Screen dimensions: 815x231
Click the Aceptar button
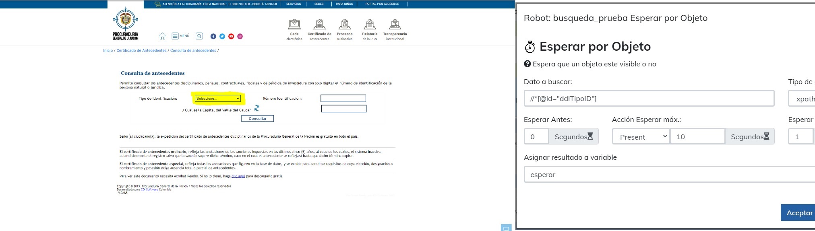click(799, 213)
